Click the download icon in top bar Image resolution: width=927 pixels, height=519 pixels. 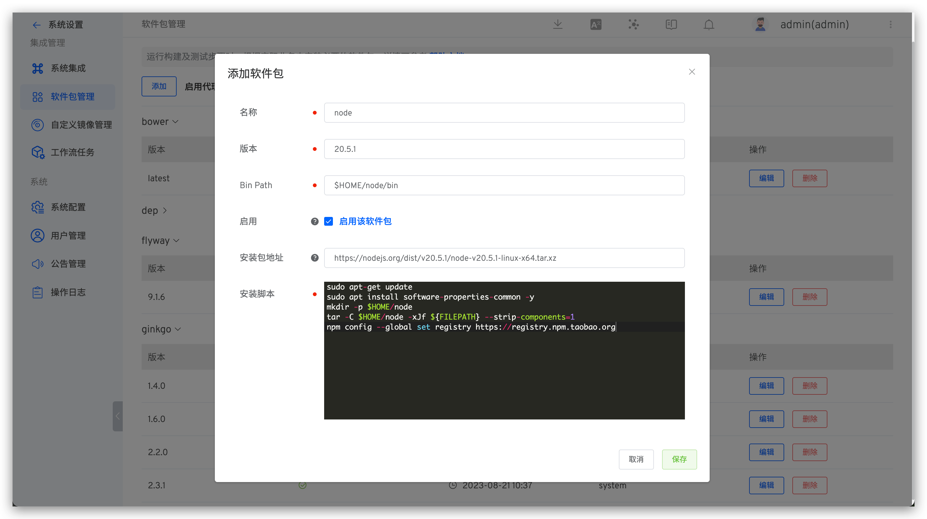558,24
